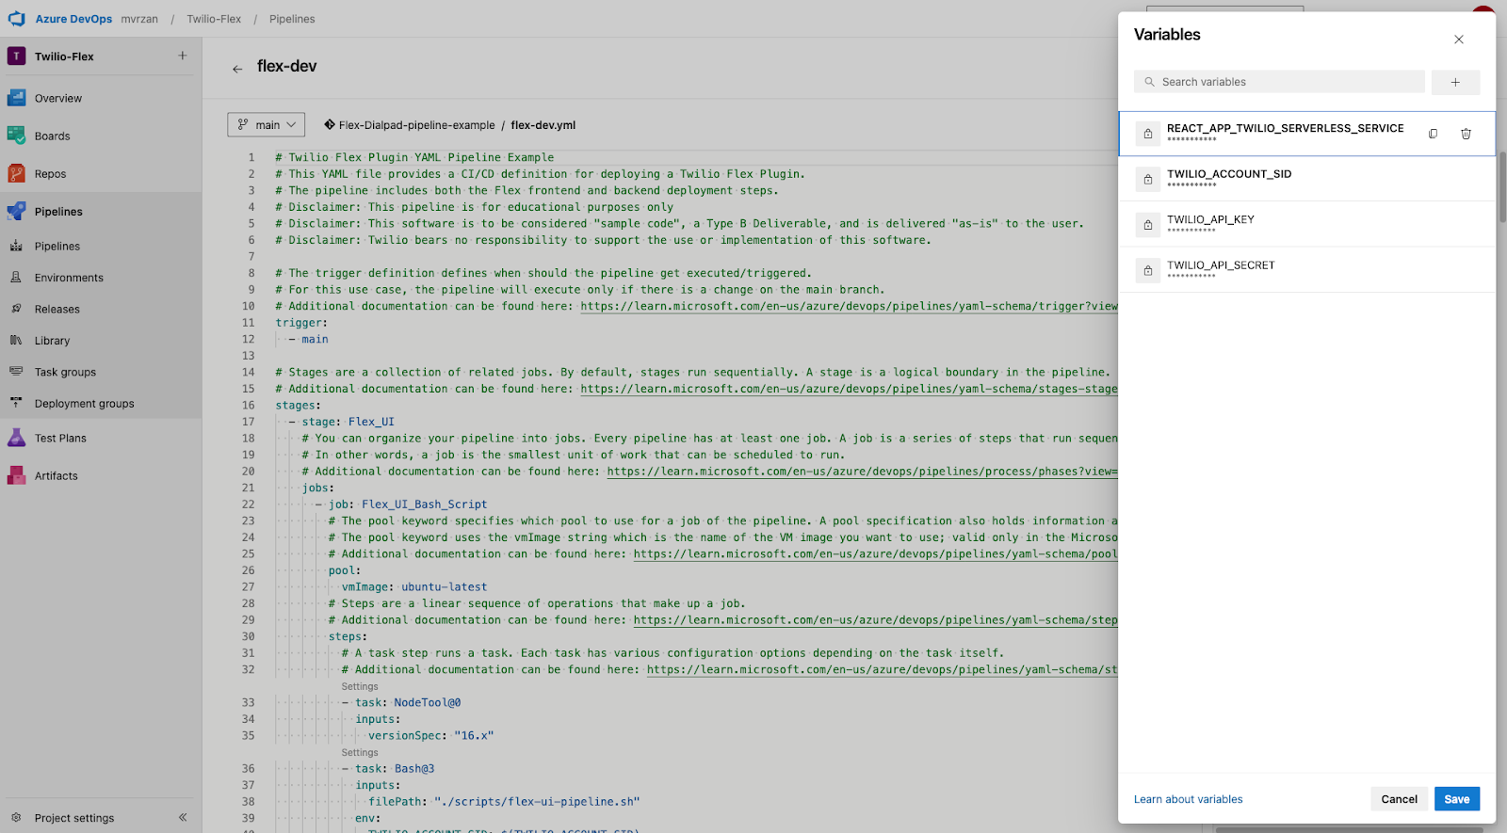Go to Deployment groups in sidebar
Screen dimensions: 1507x833
(84, 404)
